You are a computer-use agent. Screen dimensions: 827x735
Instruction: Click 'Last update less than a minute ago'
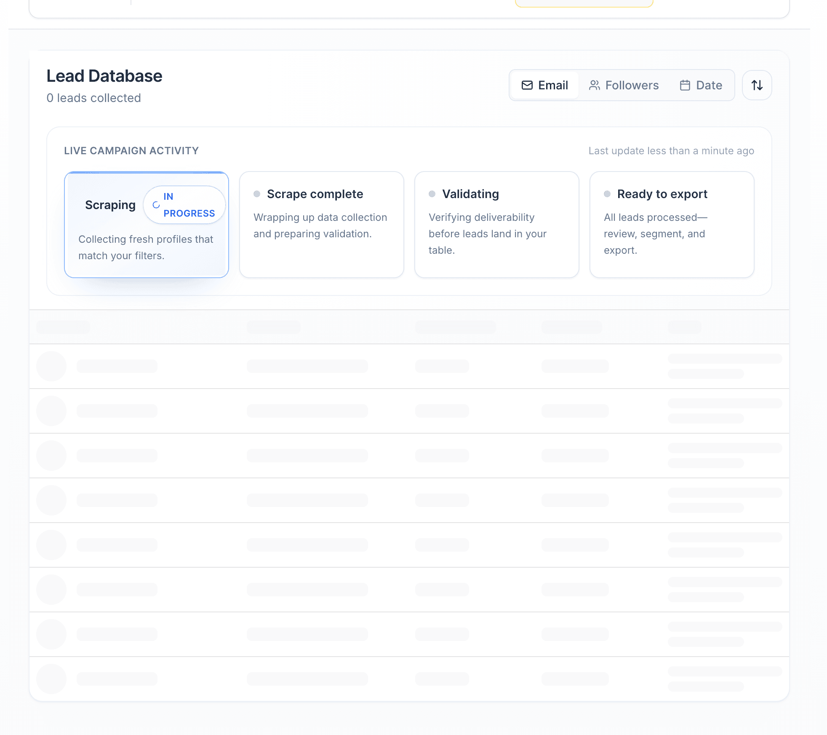[671, 151]
